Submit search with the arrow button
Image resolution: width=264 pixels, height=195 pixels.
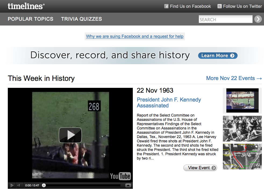pyautogui.click(x=258, y=19)
